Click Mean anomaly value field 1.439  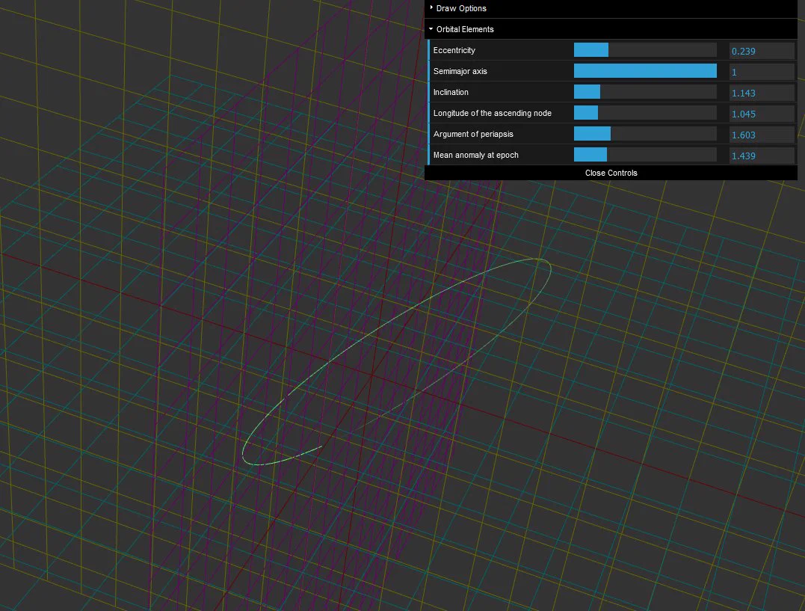pyautogui.click(x=762, y=156)
